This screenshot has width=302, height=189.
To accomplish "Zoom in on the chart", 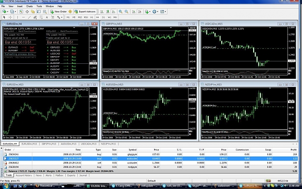I will pos(121,12).
